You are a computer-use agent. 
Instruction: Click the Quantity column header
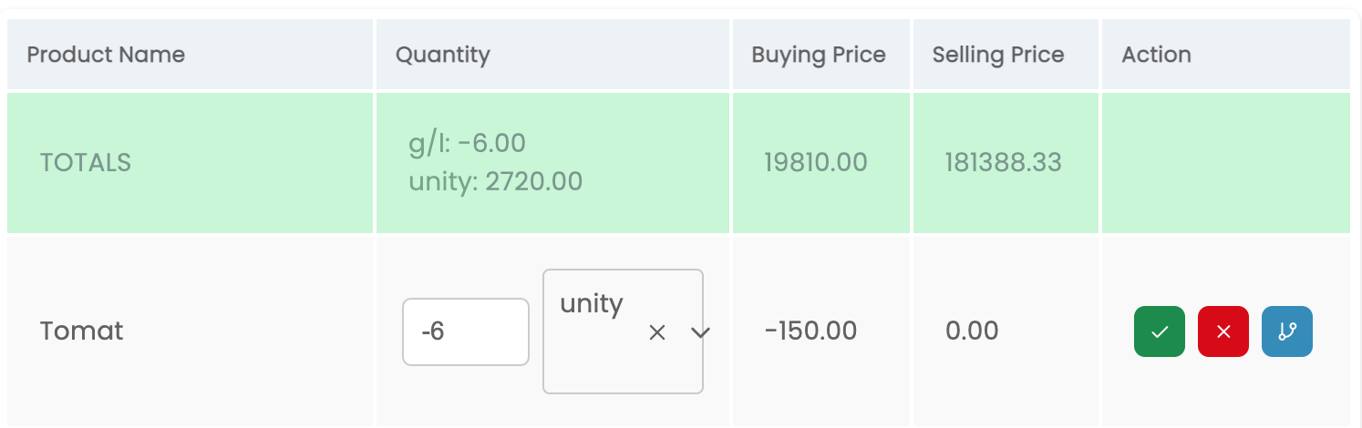(442, 55)
